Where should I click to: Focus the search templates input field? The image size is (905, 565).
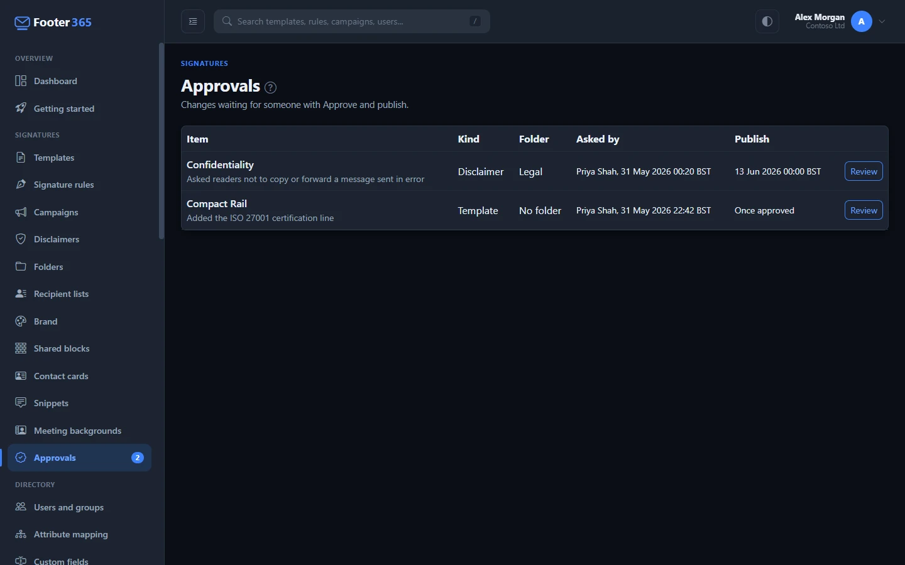pos(352,21)
